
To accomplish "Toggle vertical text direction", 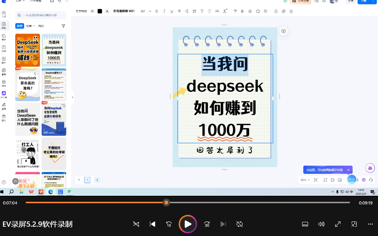I will click(187, 11).
